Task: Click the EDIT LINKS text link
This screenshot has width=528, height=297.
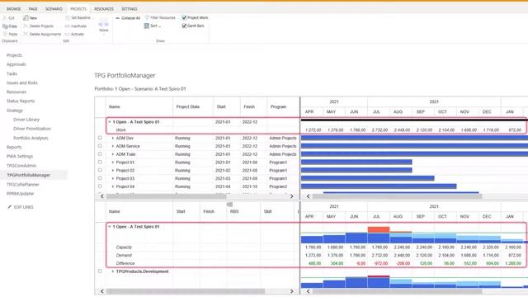Action: click(24, 207)
